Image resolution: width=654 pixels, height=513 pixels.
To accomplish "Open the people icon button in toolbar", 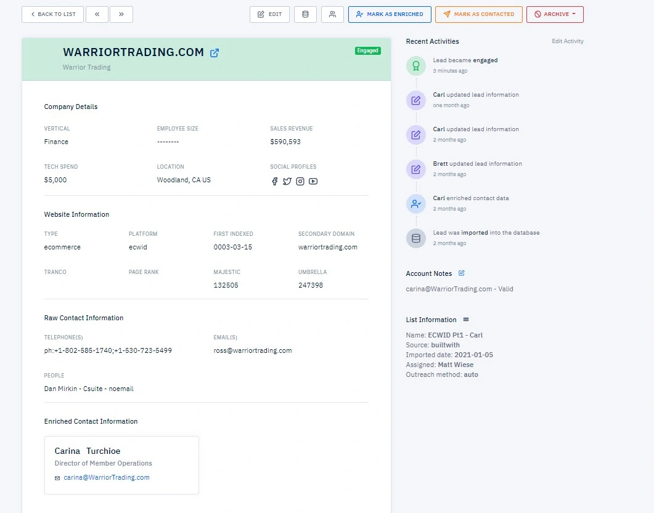I will [332, 14].
